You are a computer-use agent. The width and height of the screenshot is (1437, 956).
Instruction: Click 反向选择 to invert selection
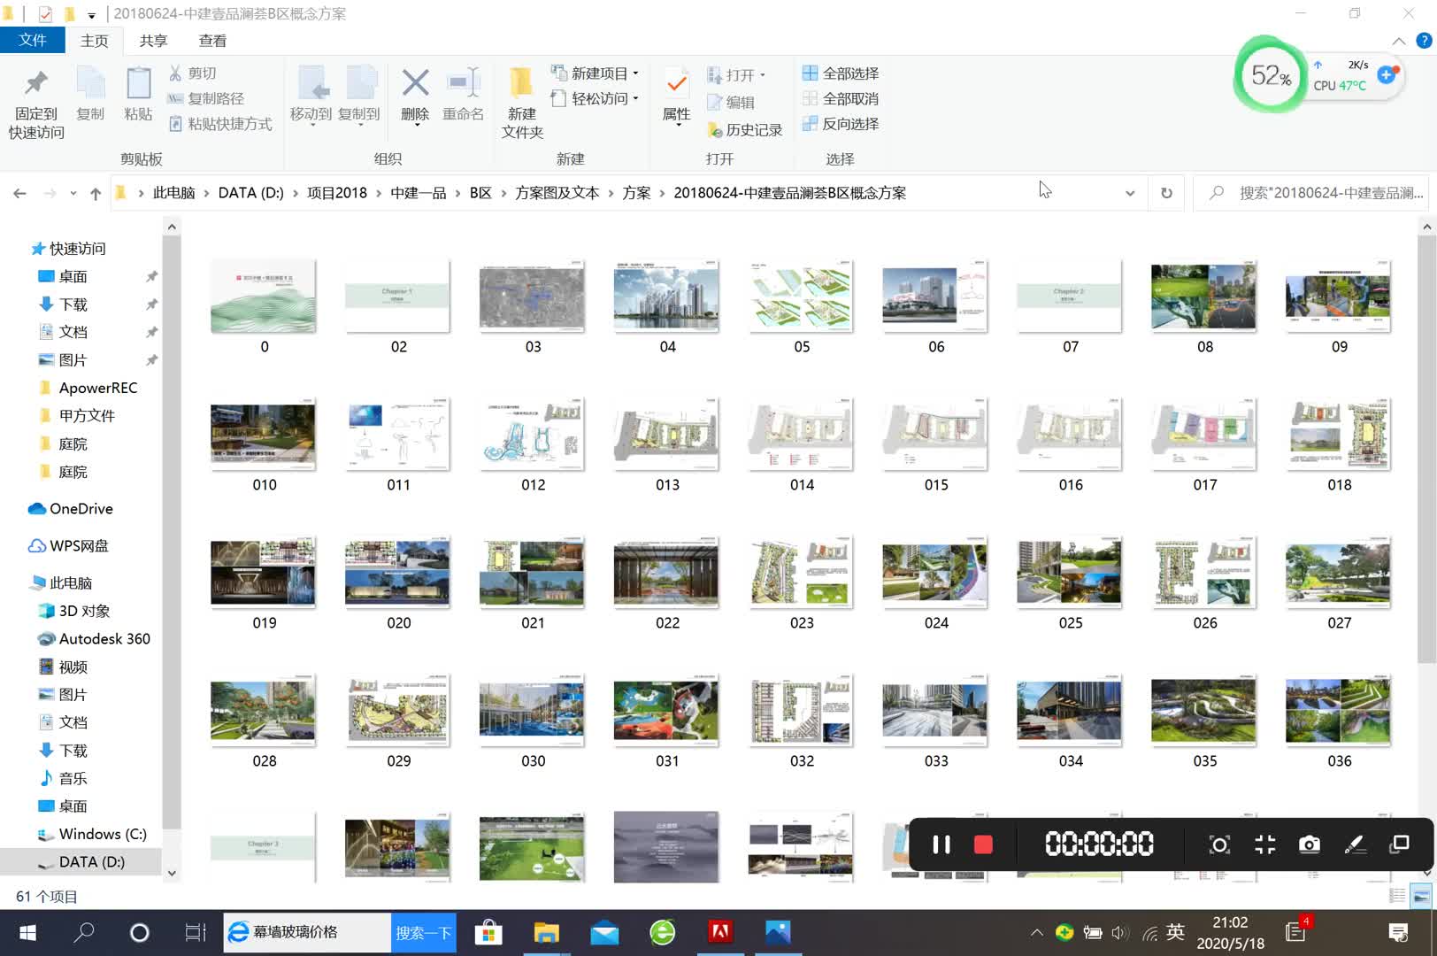point(839,124)
